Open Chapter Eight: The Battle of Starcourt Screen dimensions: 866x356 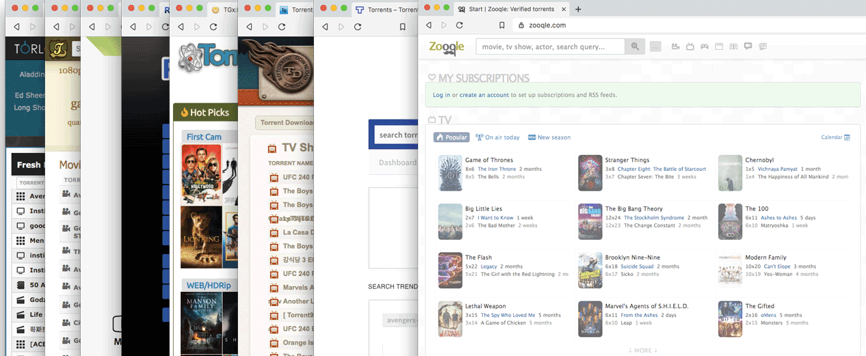[661, 169]
